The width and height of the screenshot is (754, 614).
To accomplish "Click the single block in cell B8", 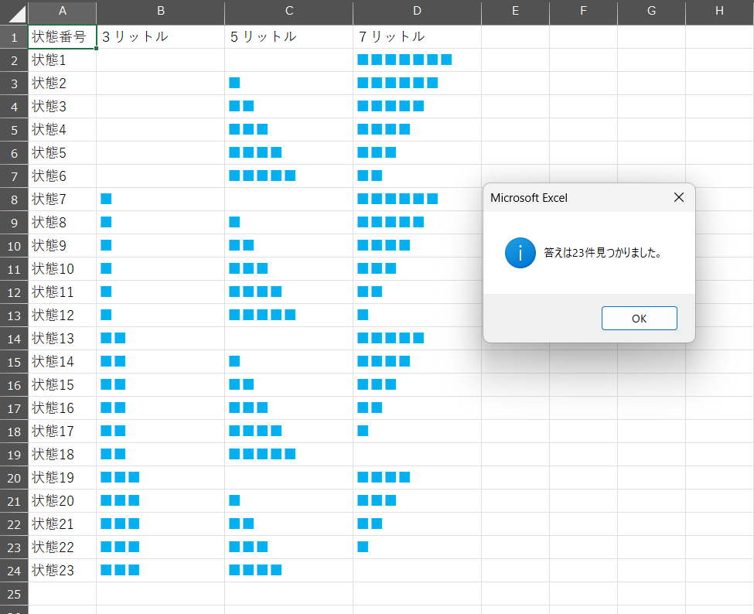I will click(106, 199).
